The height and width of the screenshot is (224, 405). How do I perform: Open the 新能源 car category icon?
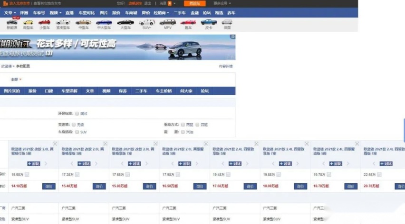click(x=12, y=22)
